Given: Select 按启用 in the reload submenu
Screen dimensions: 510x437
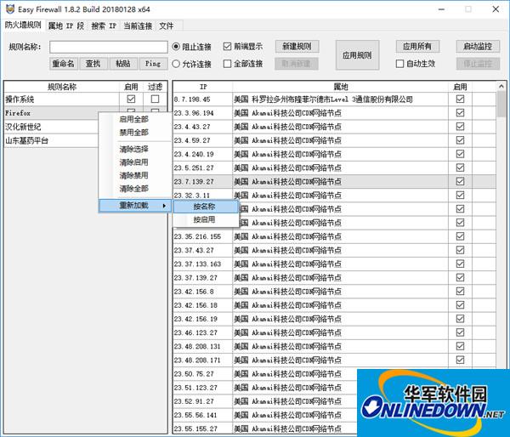Looking at the screenshot, I should (x=206, y=219).
